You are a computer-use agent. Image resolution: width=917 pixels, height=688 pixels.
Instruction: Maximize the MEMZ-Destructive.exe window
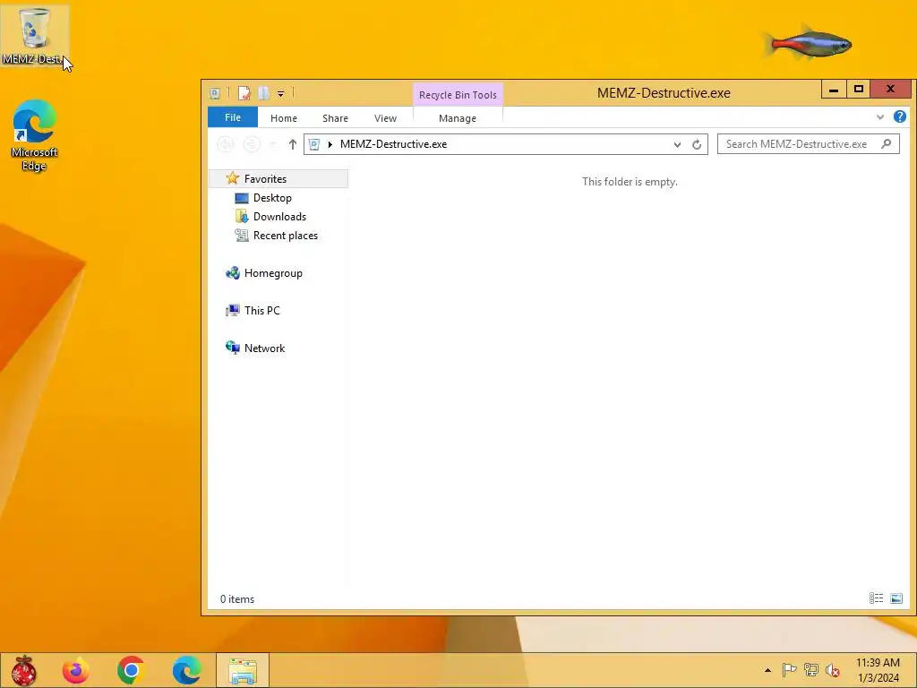point(859,90)
